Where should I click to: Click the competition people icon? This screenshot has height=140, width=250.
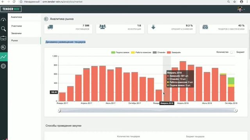click(102, 27)
